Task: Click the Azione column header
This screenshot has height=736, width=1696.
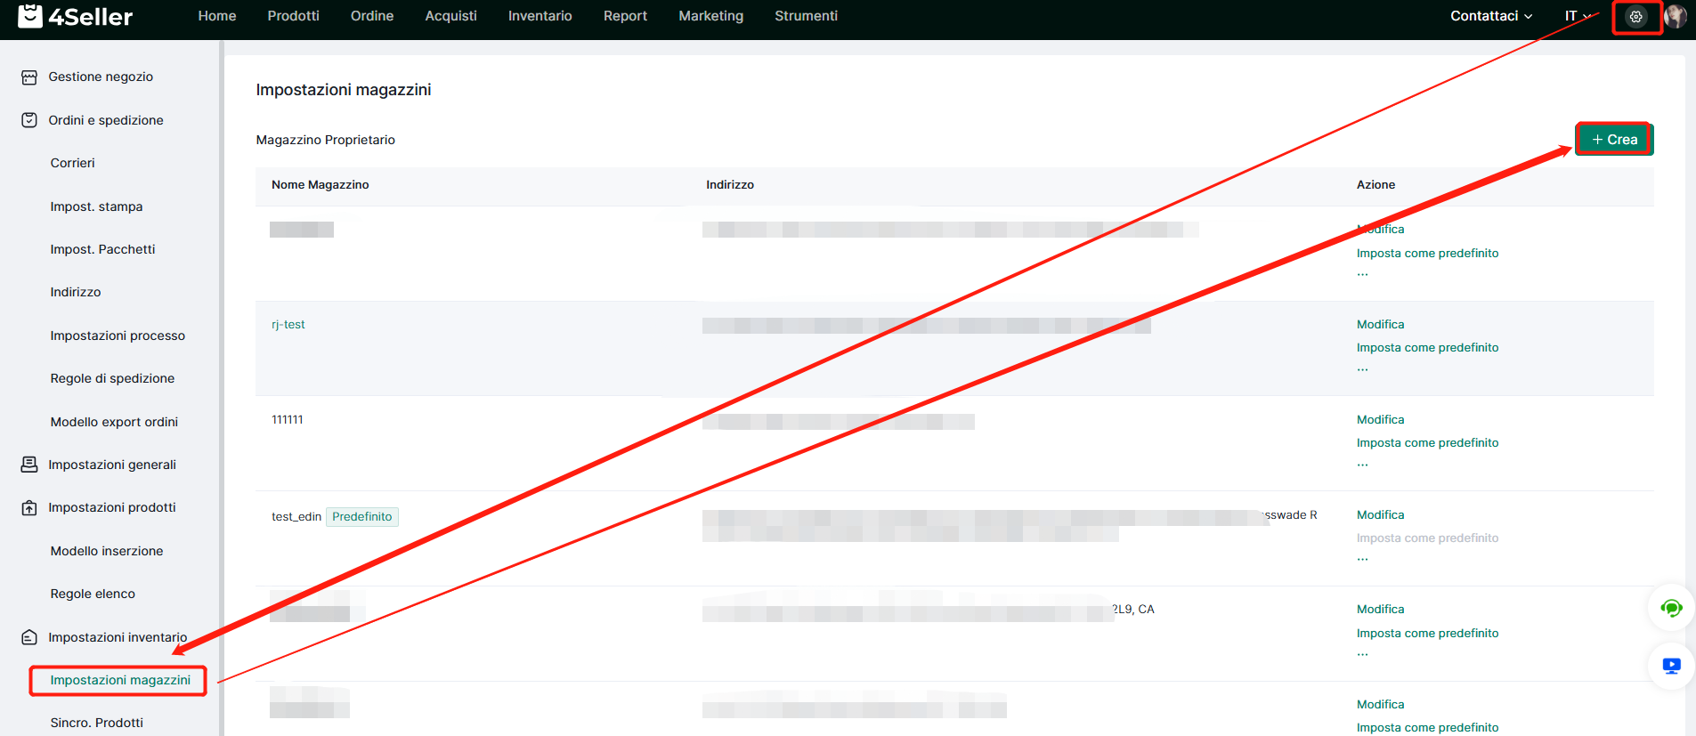Action: [1375, 185]
